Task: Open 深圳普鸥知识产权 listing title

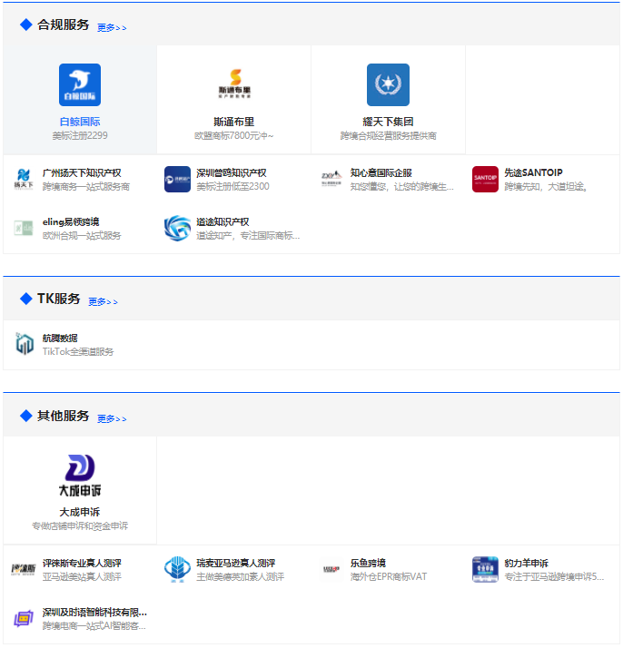Action: 232,172
